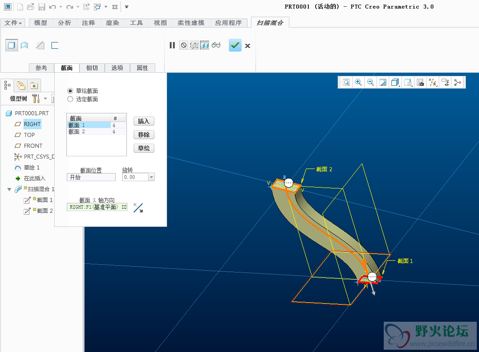The width and height of the screenshot is (479, 352).
Task: Click the Annotation Display eye icon
Action: (446, 82)
